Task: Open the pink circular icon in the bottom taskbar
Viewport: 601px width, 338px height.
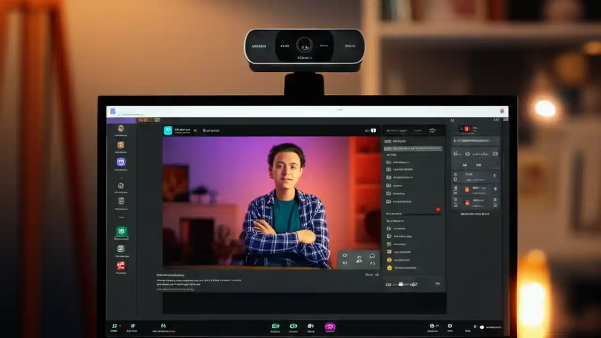Action: (330, 326)
